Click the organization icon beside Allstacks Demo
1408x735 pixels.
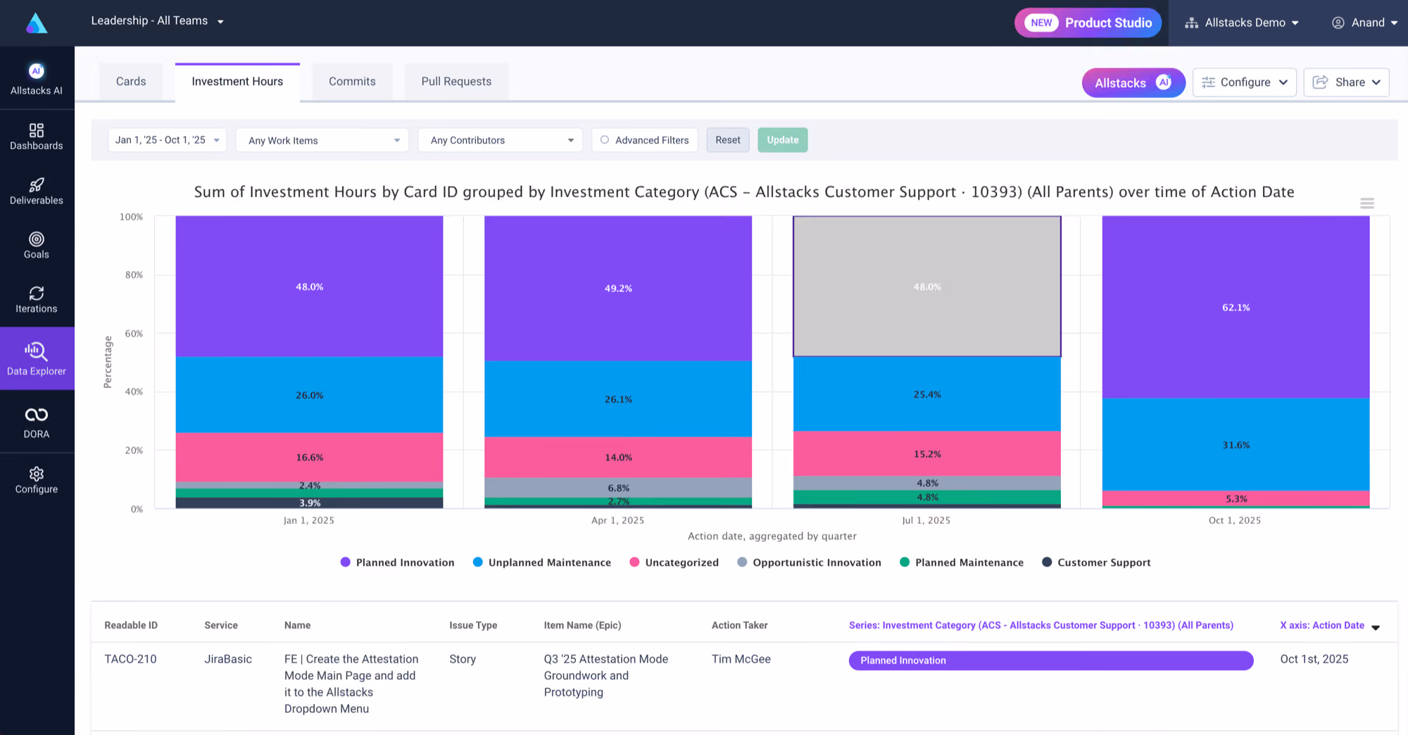point(1191,23)
